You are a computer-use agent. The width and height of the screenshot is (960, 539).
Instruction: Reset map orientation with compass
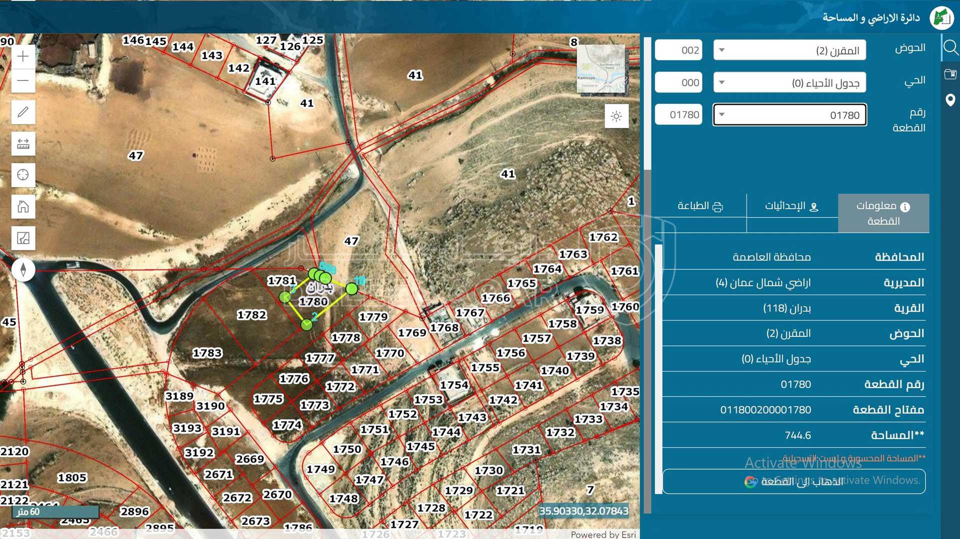[23, 269]
